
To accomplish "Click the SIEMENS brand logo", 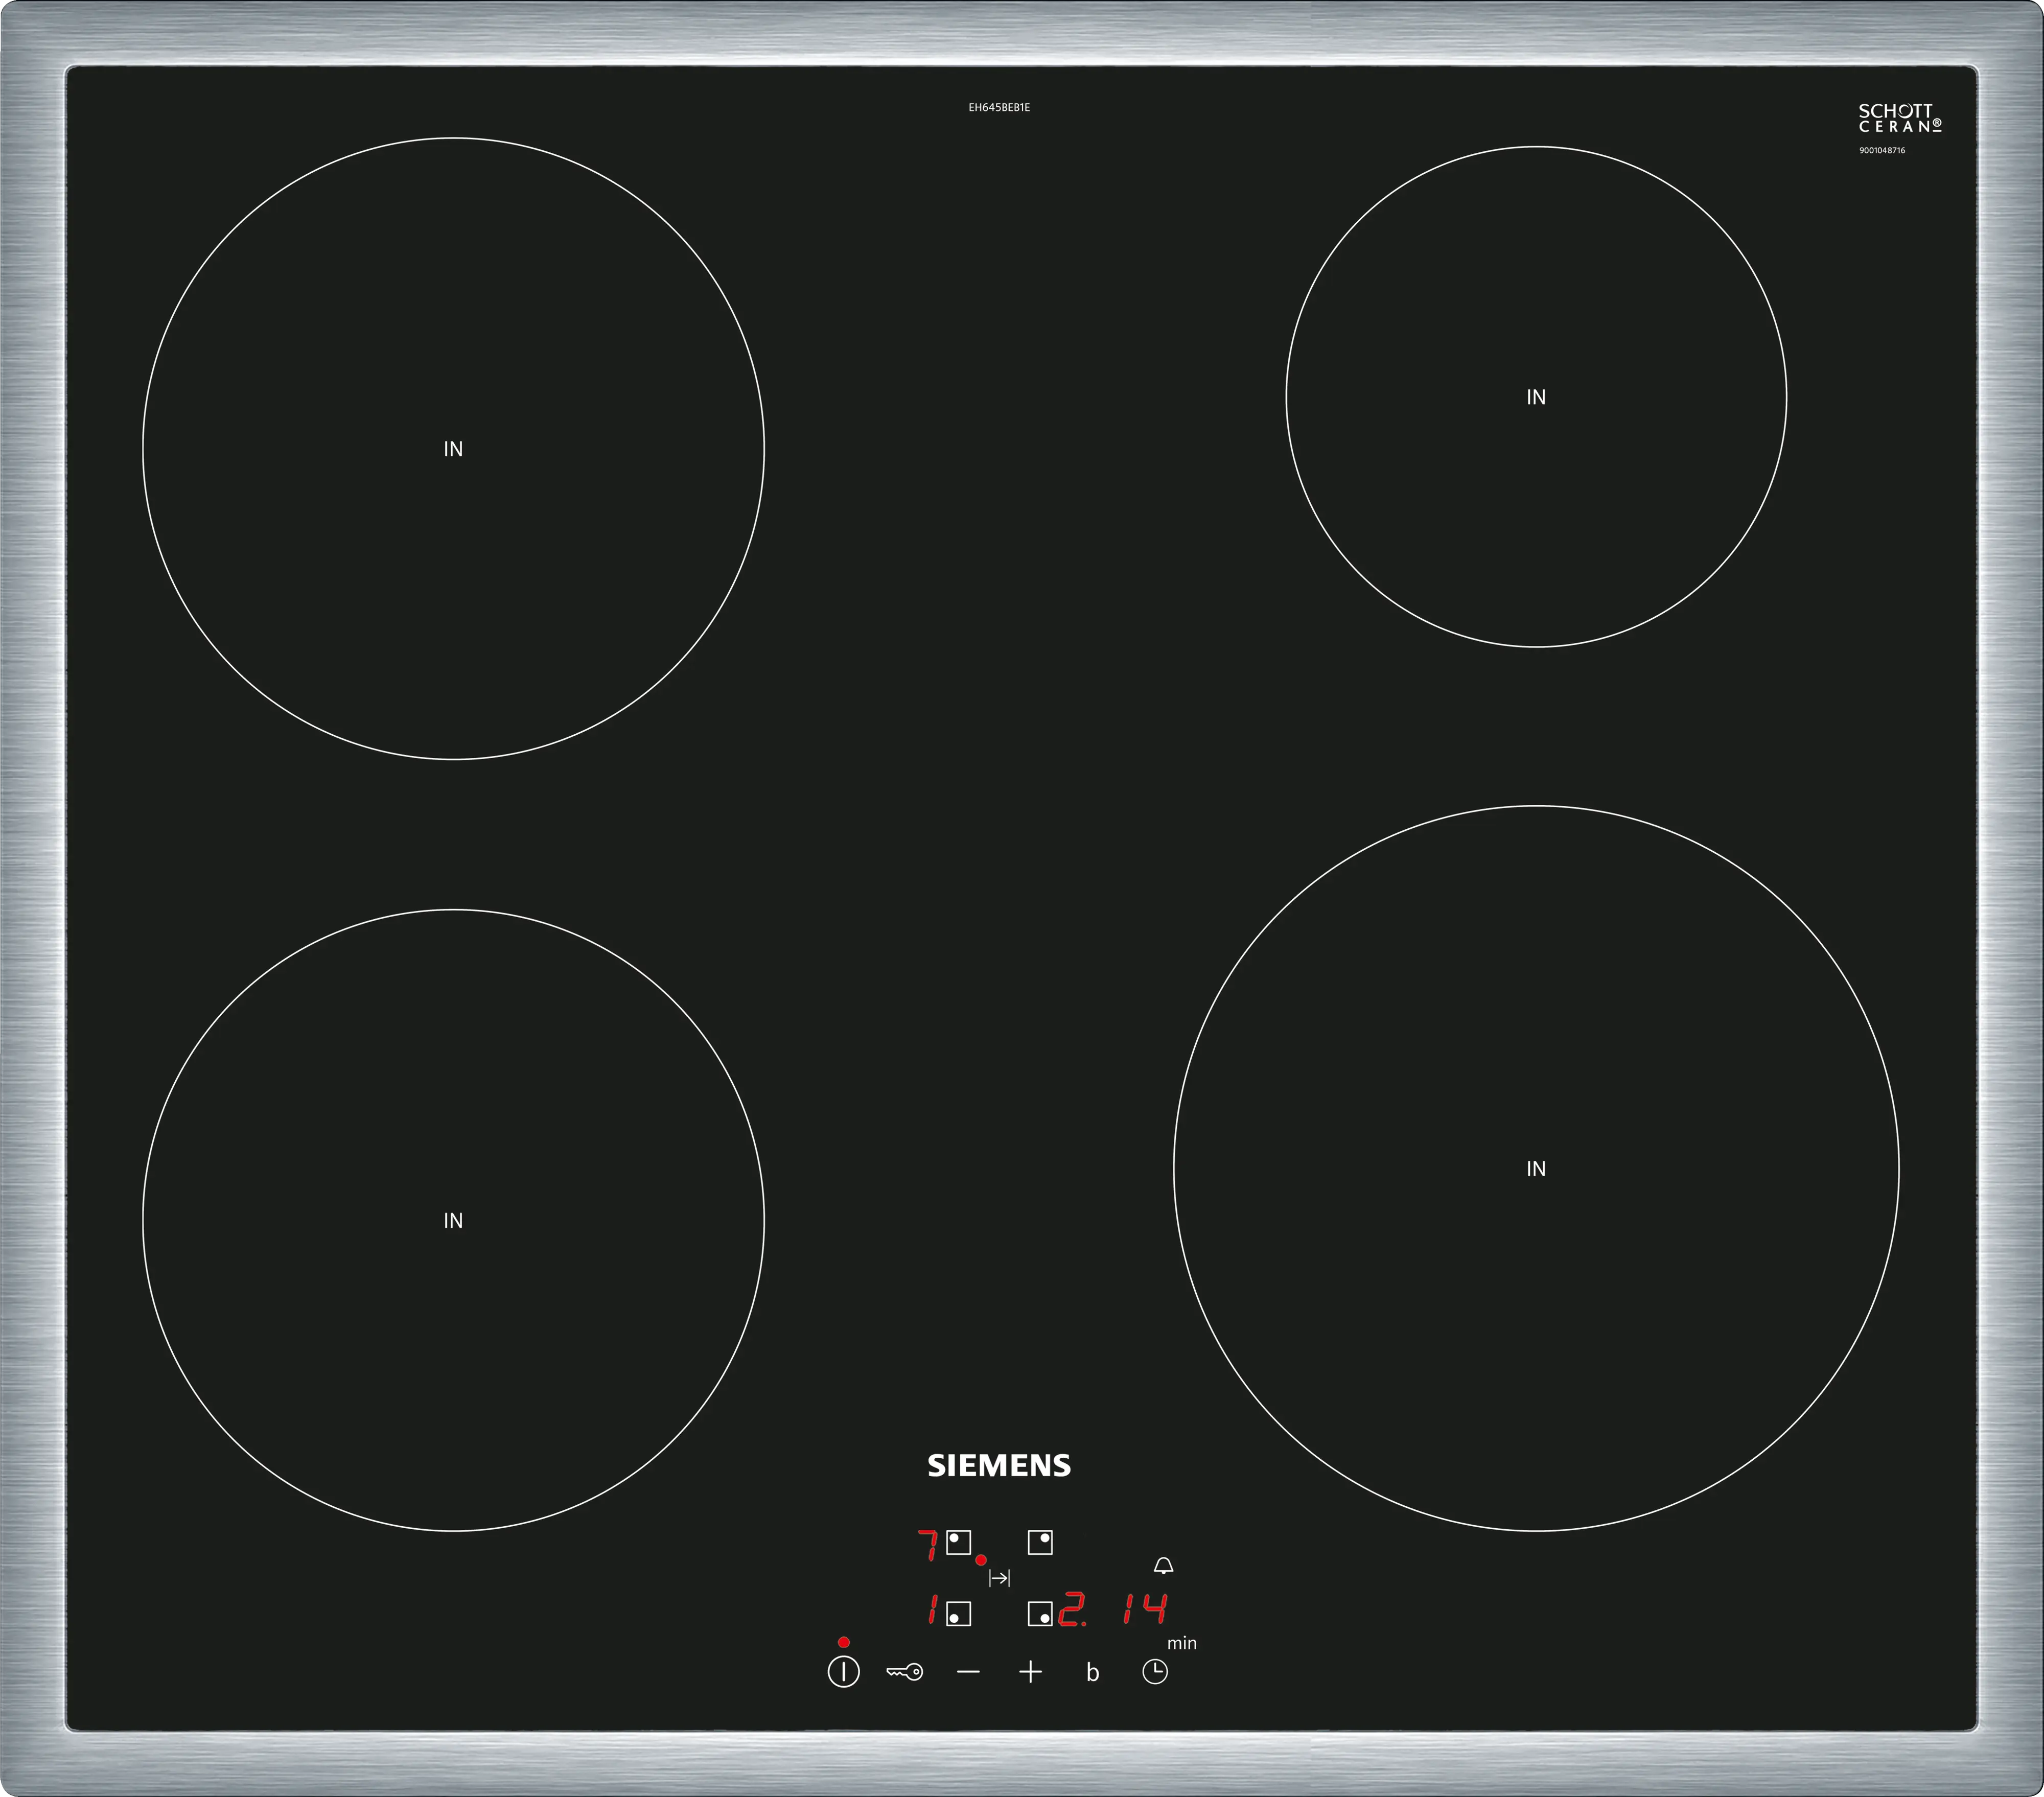I will [998, 1466].
